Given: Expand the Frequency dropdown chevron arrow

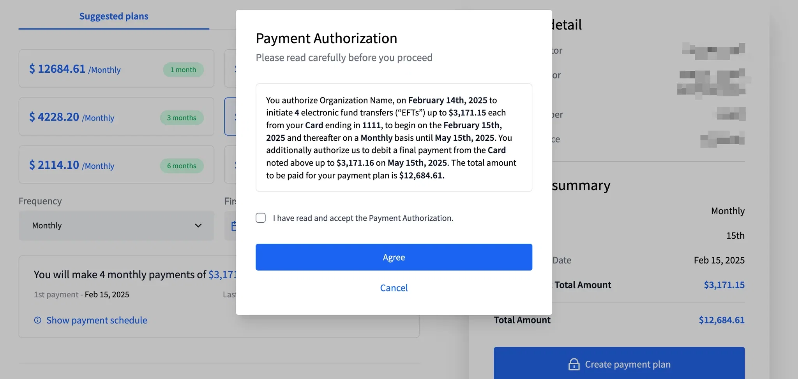Looking at the screenshot, I should click(x=198, y=226).
